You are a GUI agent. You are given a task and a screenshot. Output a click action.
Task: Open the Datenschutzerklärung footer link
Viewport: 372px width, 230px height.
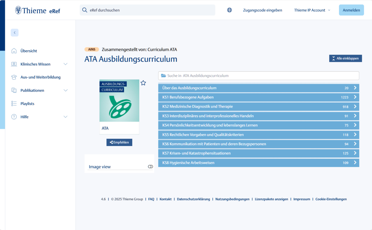[x=193, y=199]
